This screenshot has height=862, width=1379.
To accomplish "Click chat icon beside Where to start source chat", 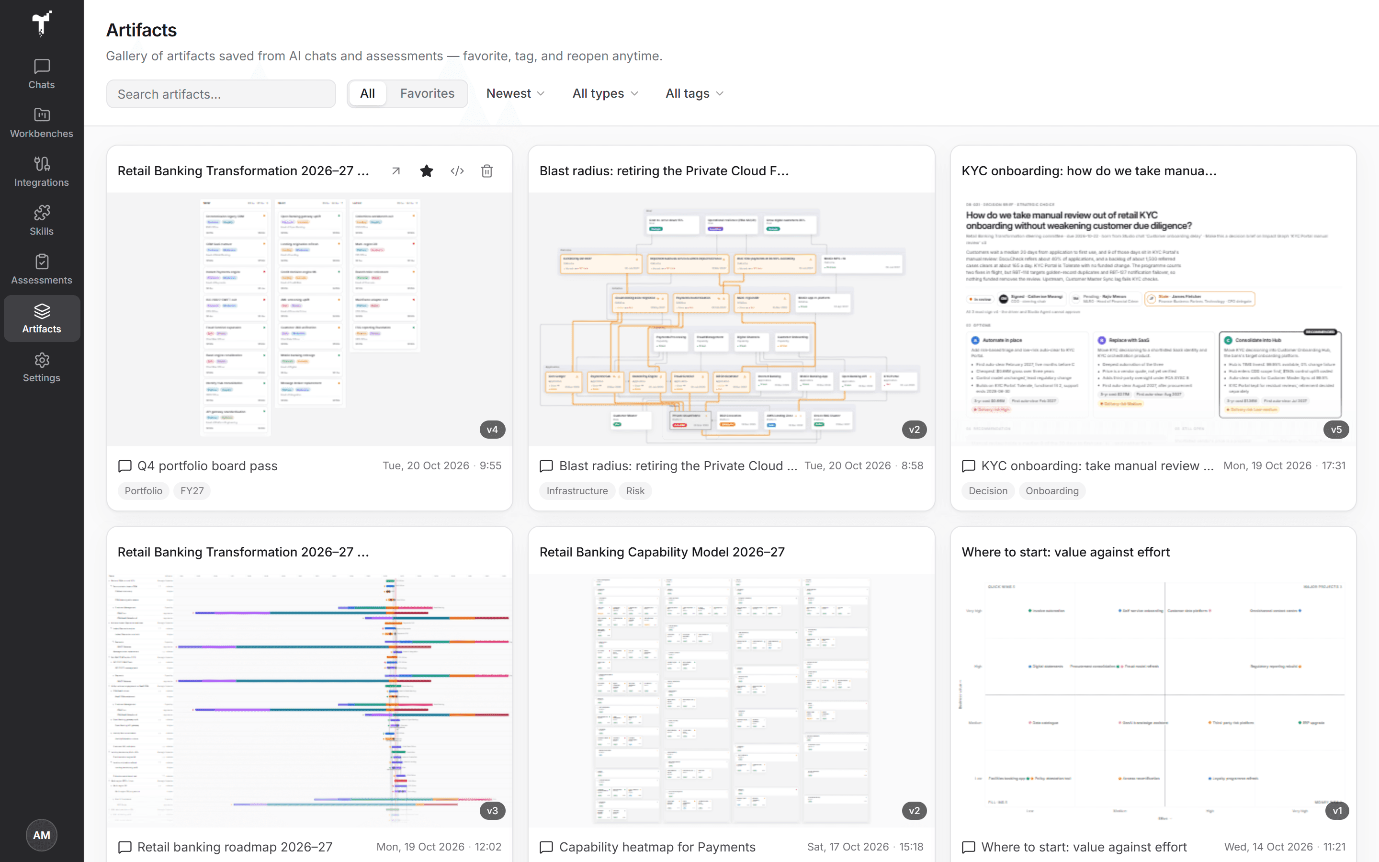I will [969, 847].
